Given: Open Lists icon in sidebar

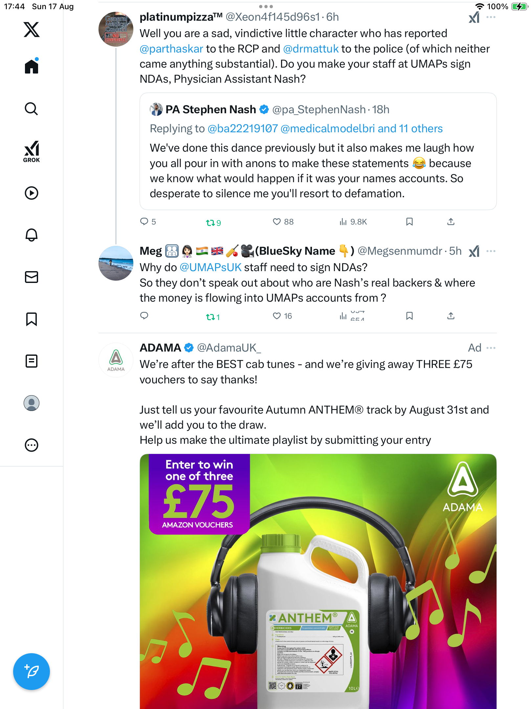Looking at the screenshot, I should 32,361.
